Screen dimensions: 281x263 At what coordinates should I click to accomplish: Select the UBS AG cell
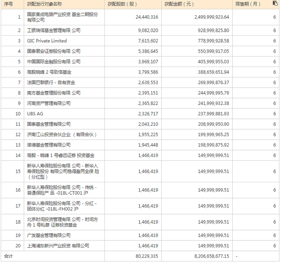tap(64, 114)
